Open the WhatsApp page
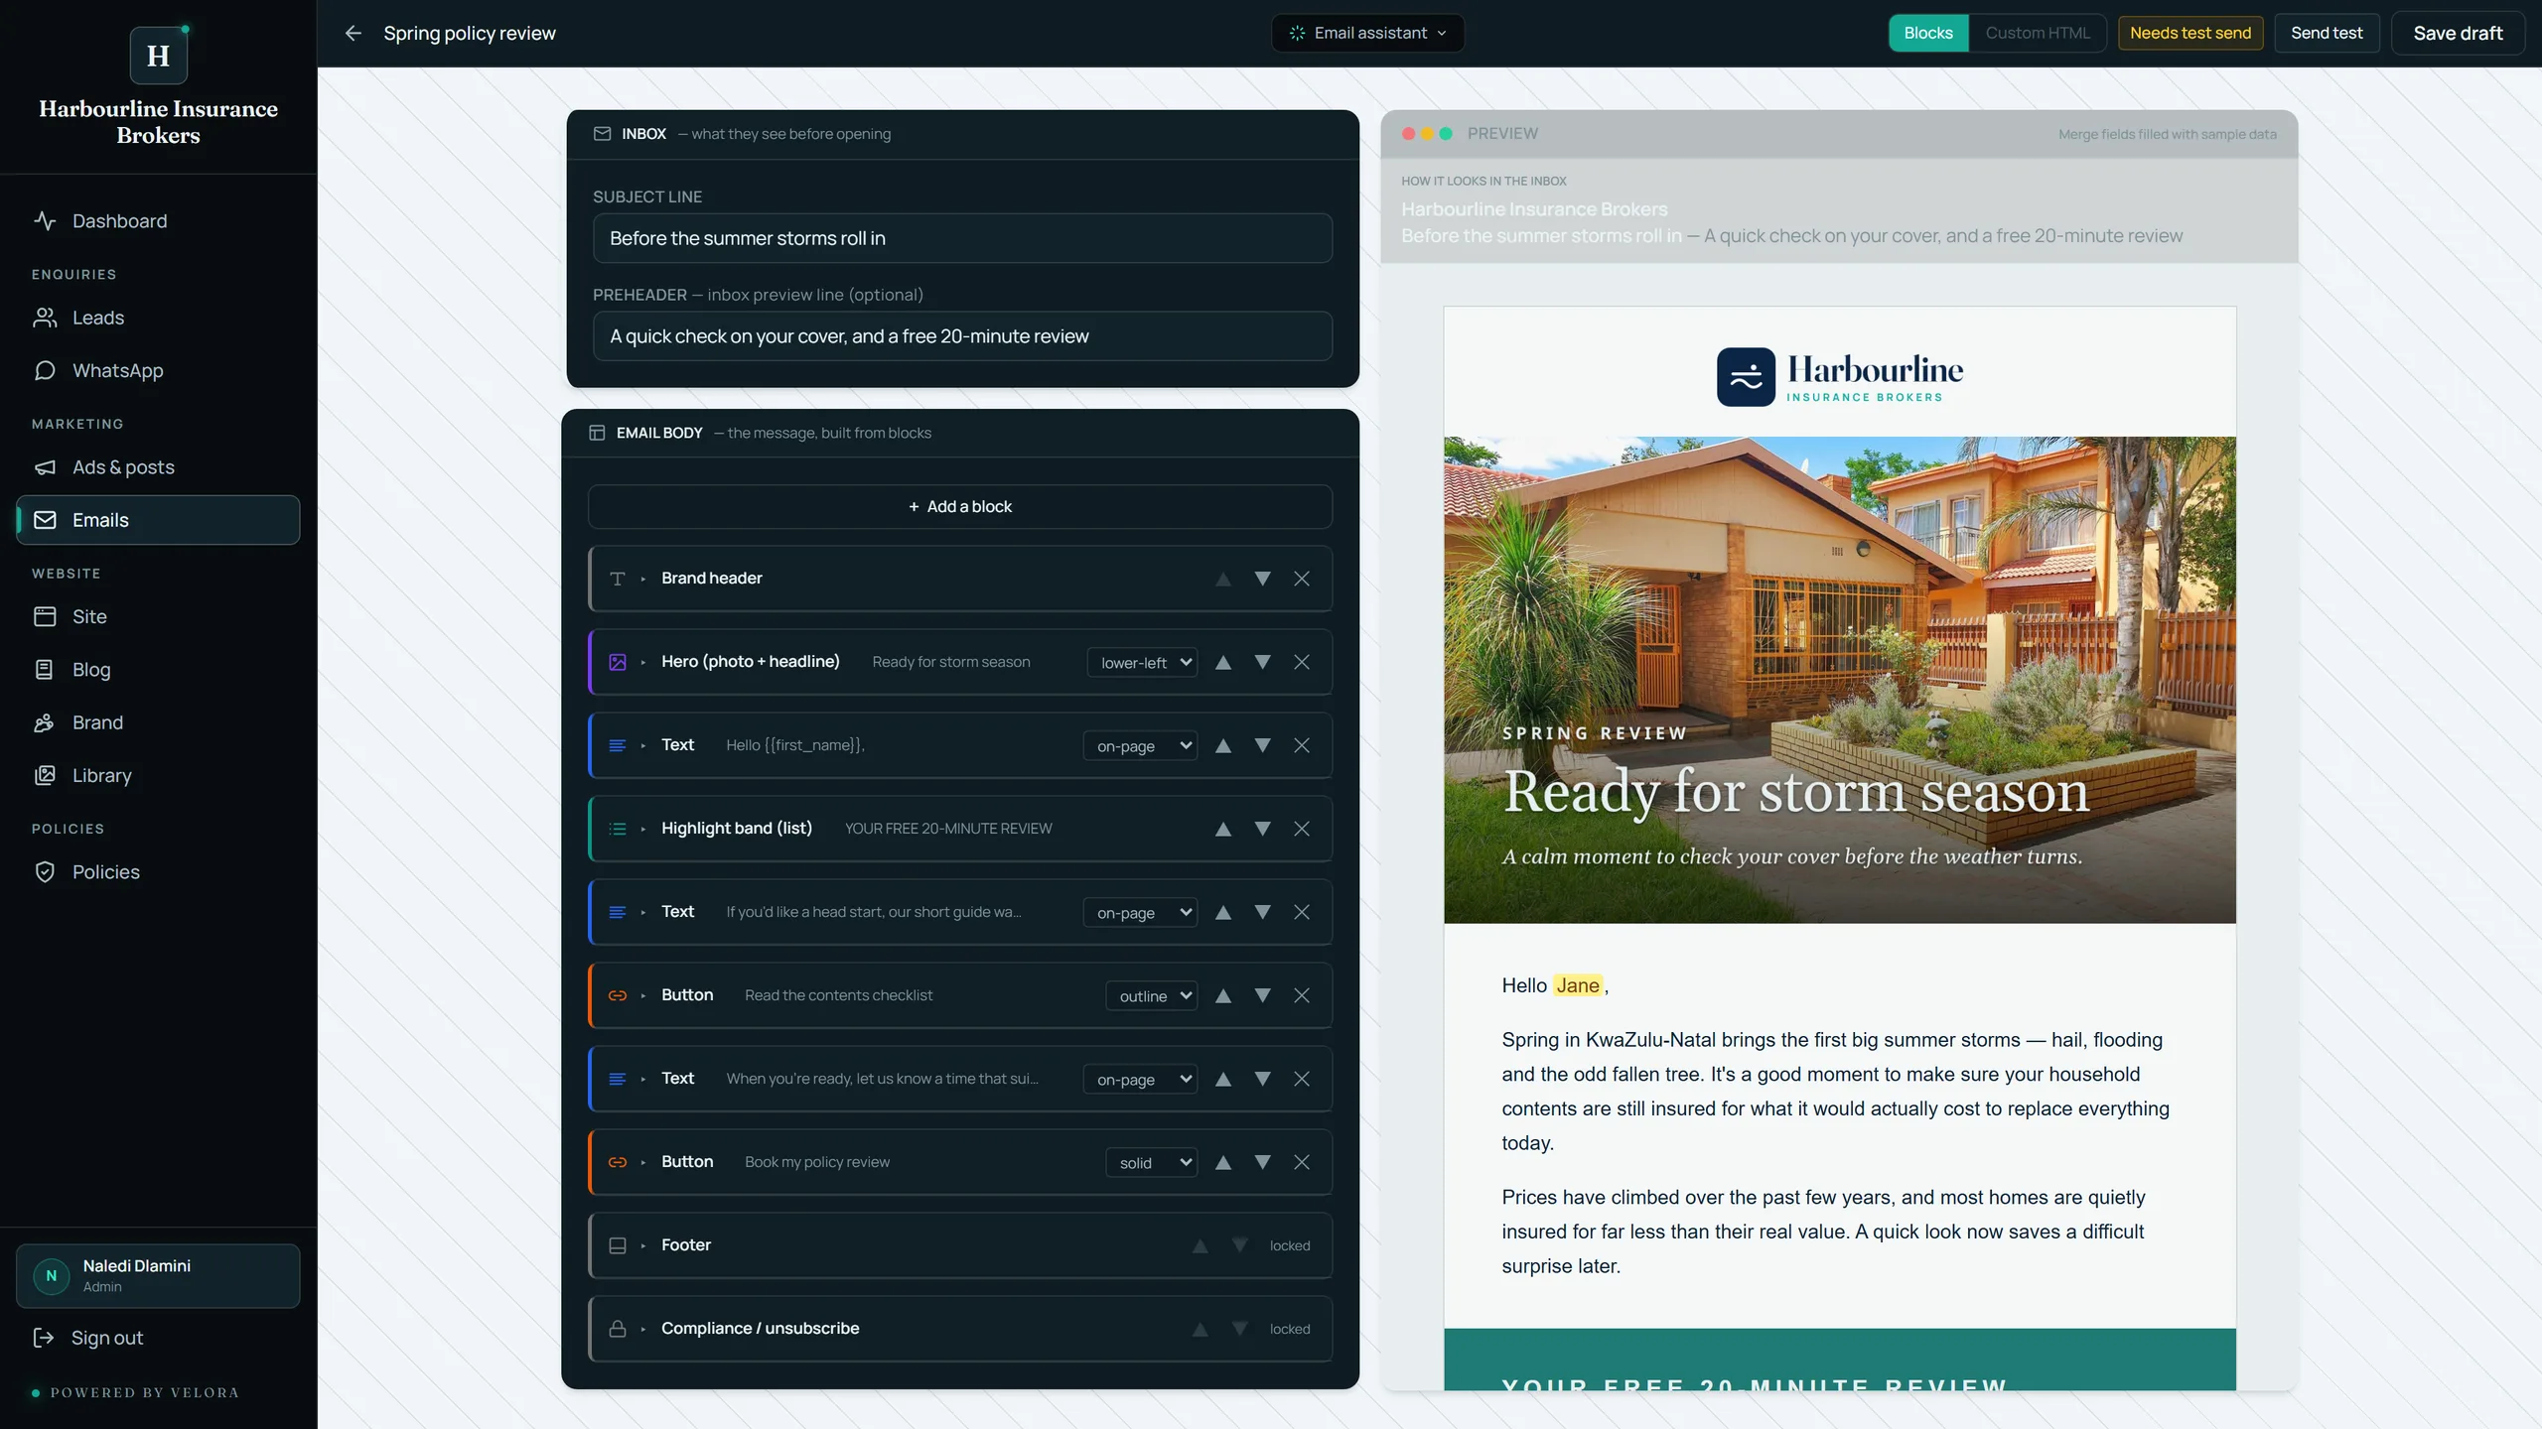Screen dimensions: 2542x1429 158,370
